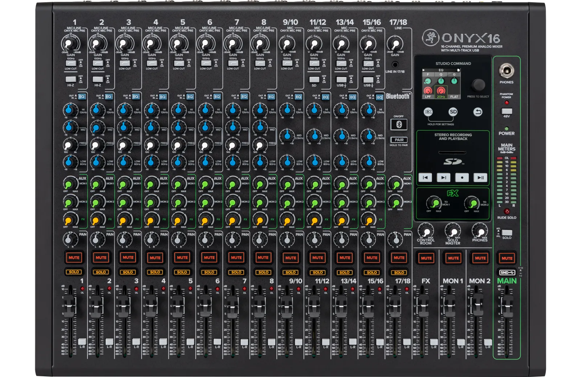Click the channel 7 green MON 2 aux knob

pos(232,202)
